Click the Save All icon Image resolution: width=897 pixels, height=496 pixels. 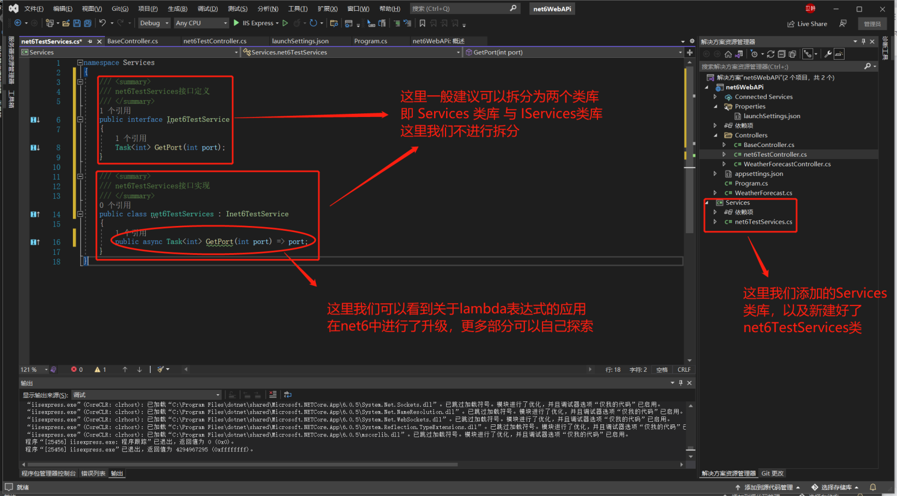[x=87, y=23]
